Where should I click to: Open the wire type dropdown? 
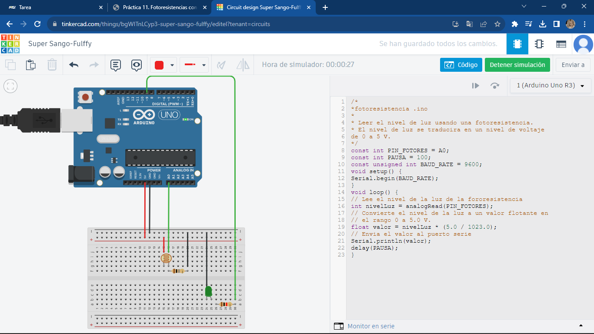(x=203, y=65)
